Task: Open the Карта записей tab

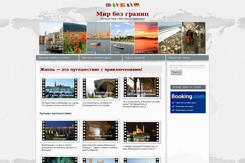Action: [144, 58]
